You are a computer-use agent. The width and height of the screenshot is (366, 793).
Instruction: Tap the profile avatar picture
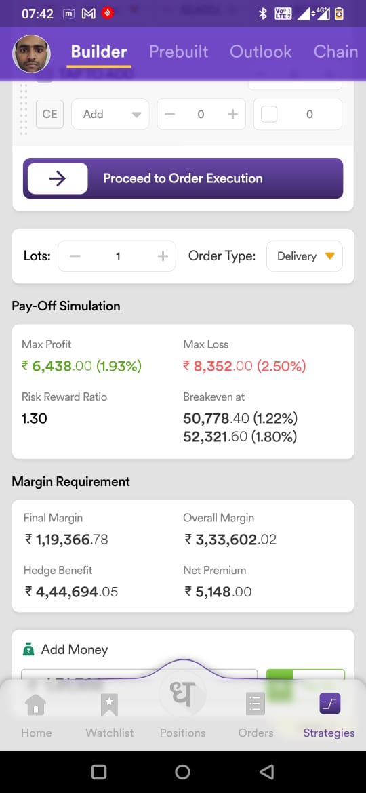tap(31, 54)
